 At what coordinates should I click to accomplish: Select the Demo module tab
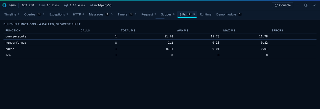click(x=229, y=14)
